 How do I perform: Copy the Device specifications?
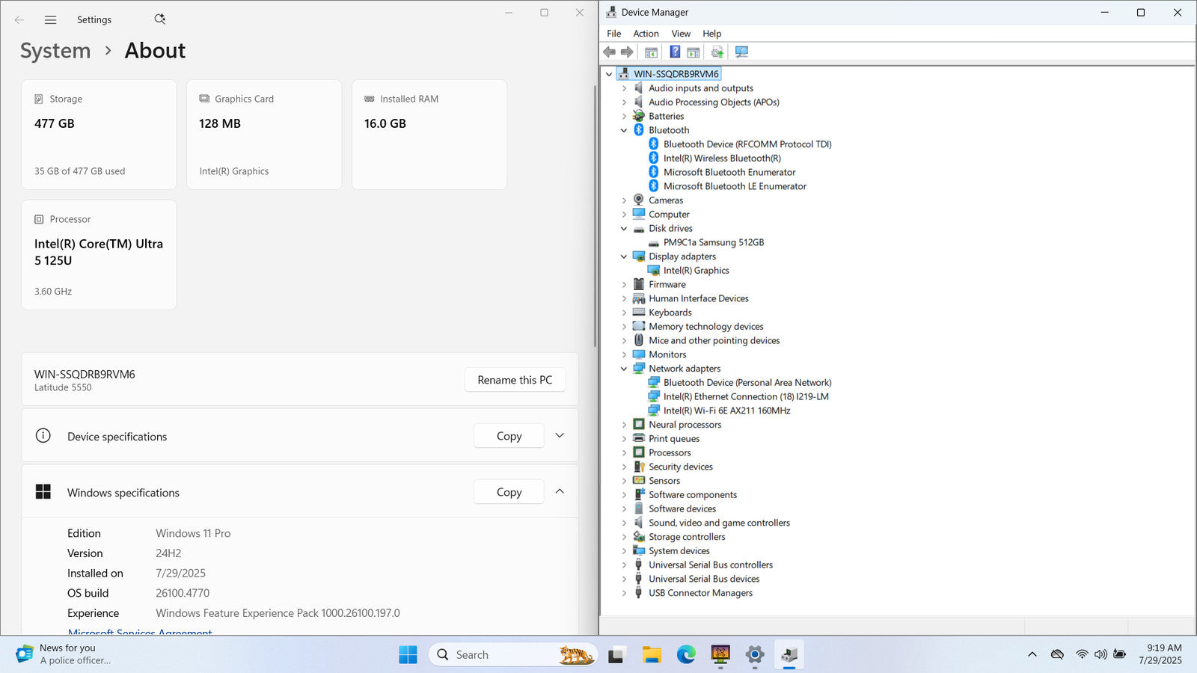509,436
